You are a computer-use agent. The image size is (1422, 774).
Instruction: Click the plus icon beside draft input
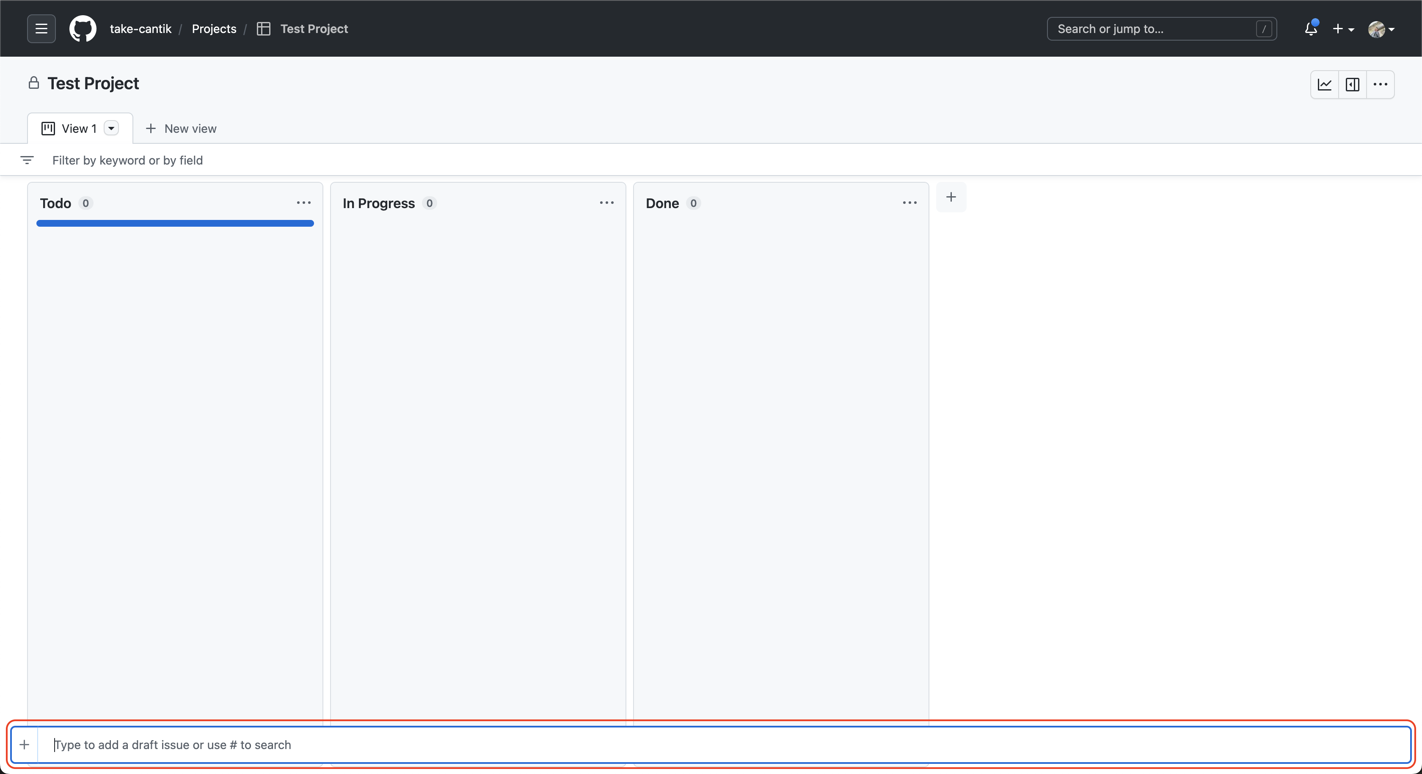coord(24,745)
